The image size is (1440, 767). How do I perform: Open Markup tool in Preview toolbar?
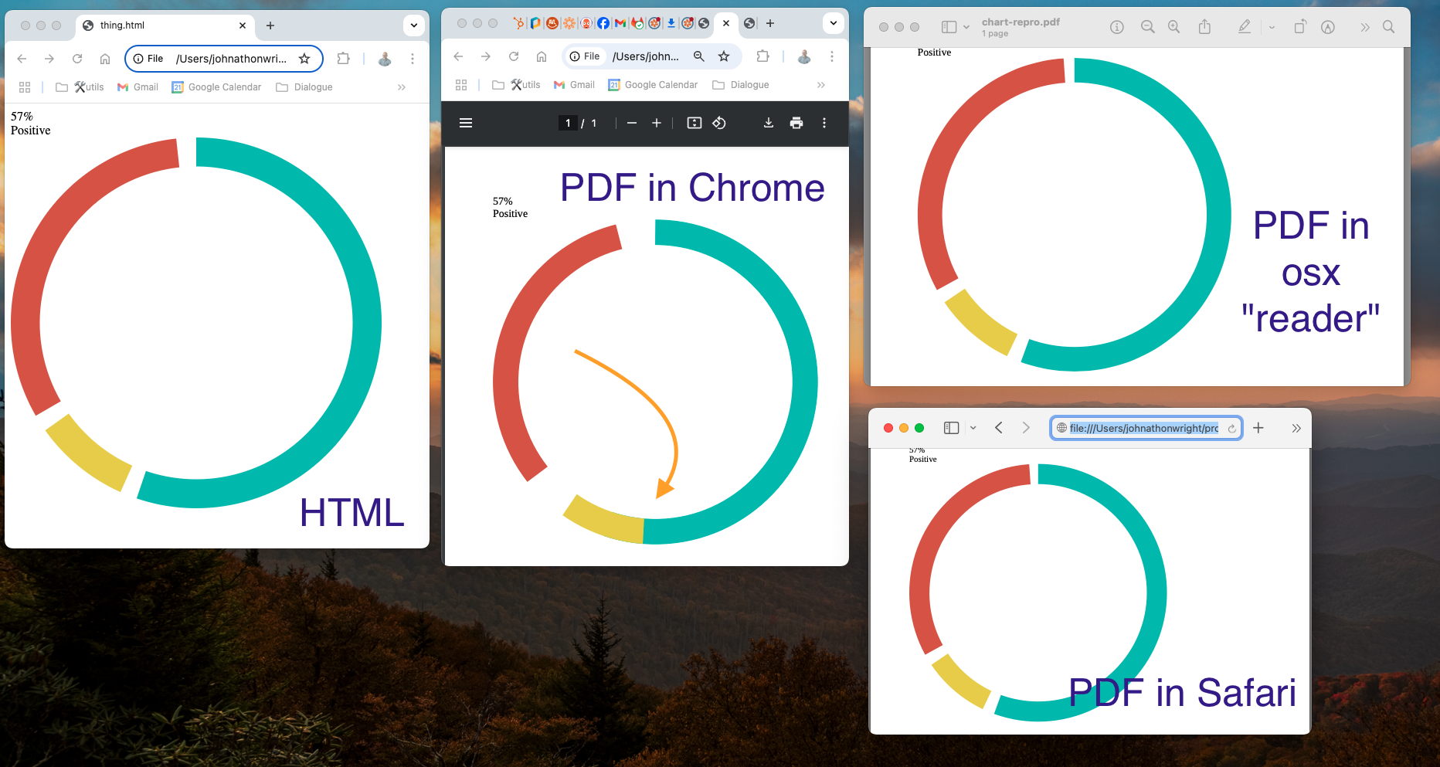pyautogui.click(x=1327, y=27)
